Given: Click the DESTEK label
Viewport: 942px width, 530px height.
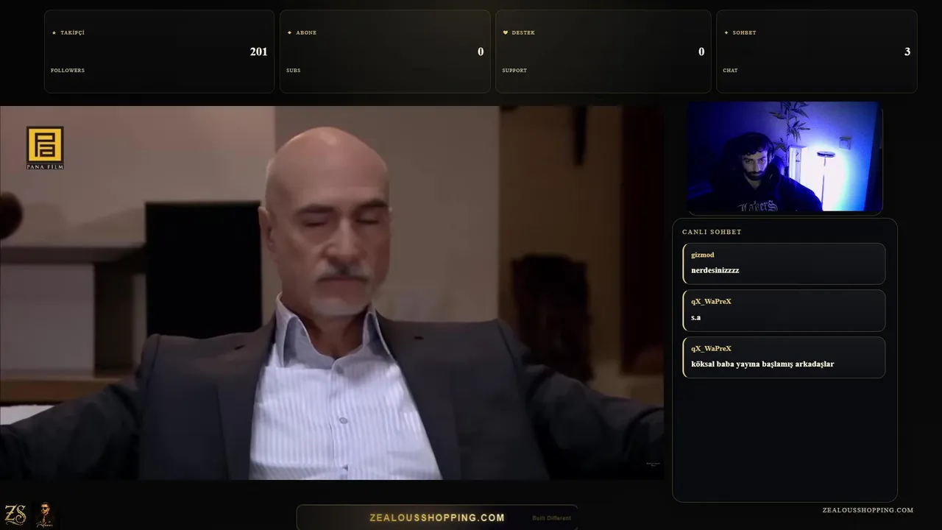Looking at the screenshot, I should click(x=523, y=32).
